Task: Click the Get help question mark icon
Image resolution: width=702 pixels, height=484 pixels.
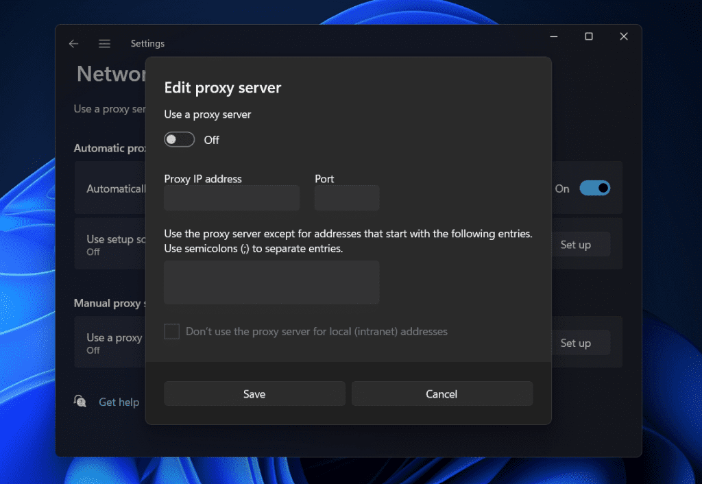Action: 80,402
